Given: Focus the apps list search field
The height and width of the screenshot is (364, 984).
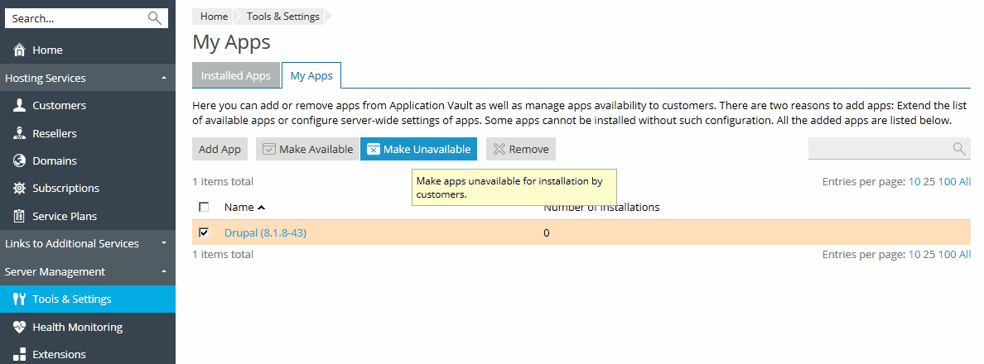Looking at the screenshot, I should 879,149.
